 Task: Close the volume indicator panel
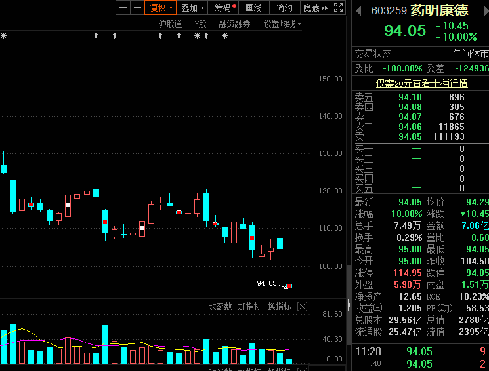(x=302, y=306)
